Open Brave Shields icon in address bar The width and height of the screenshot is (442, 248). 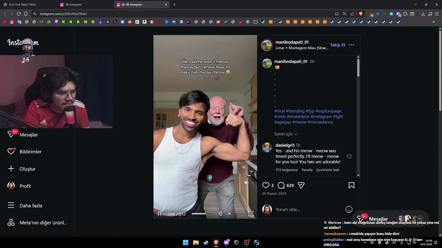point(361,14)
